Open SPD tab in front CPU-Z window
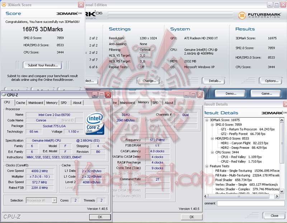287x223 pixels. (x=64, y=103)
